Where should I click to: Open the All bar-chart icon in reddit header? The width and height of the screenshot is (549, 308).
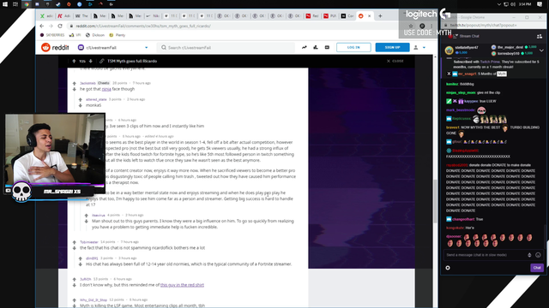316,48
